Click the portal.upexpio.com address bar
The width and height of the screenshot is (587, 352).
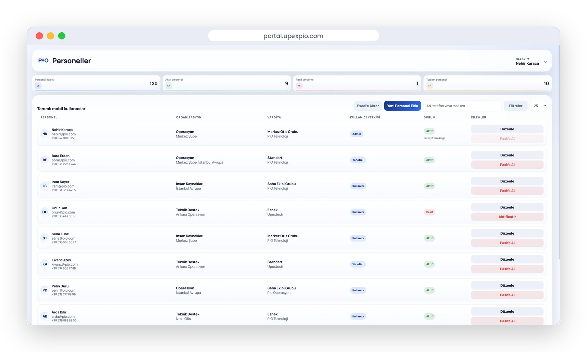pos(293,36)
